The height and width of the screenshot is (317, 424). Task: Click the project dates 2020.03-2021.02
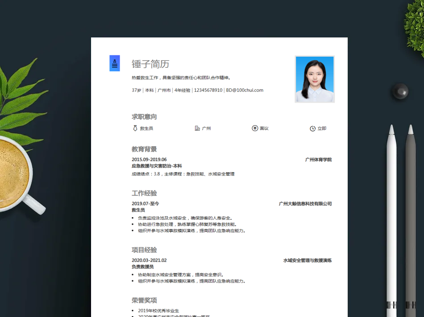149,260
